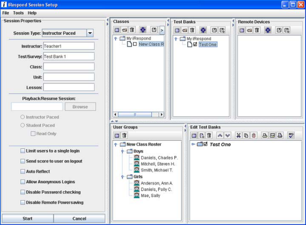Click the Test/Survey input field
This screenshot has height=225, width=306.
tap(69, 56)
